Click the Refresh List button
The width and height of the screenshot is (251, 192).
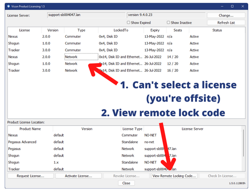226,23
